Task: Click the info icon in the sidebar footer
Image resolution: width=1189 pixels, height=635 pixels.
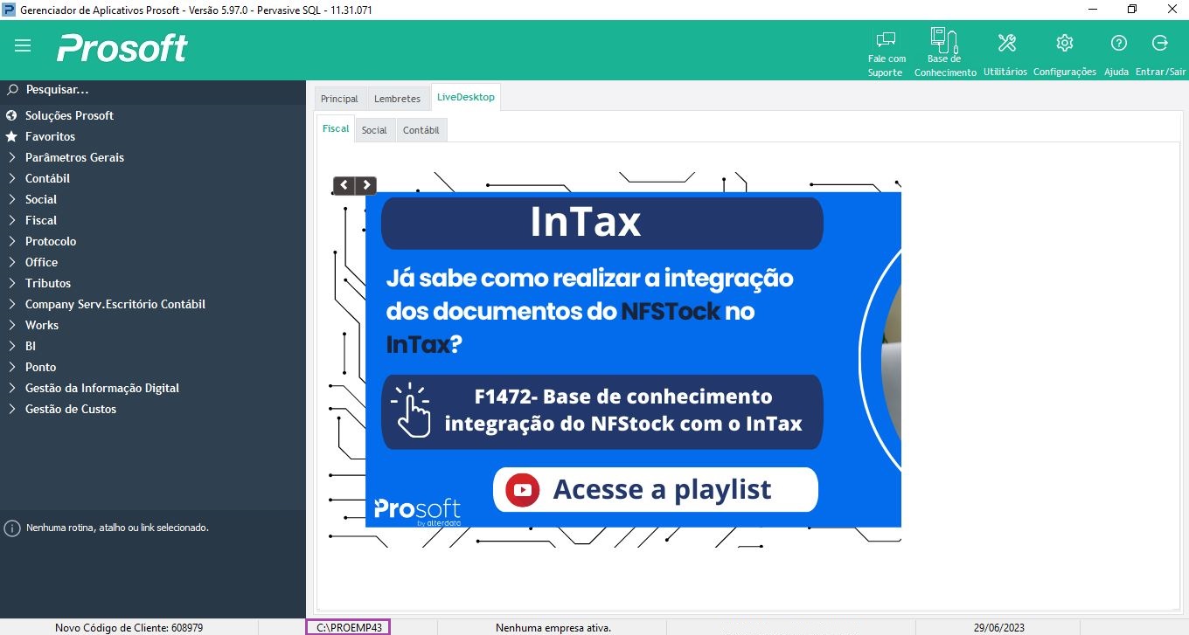Action: pos(12,528)
